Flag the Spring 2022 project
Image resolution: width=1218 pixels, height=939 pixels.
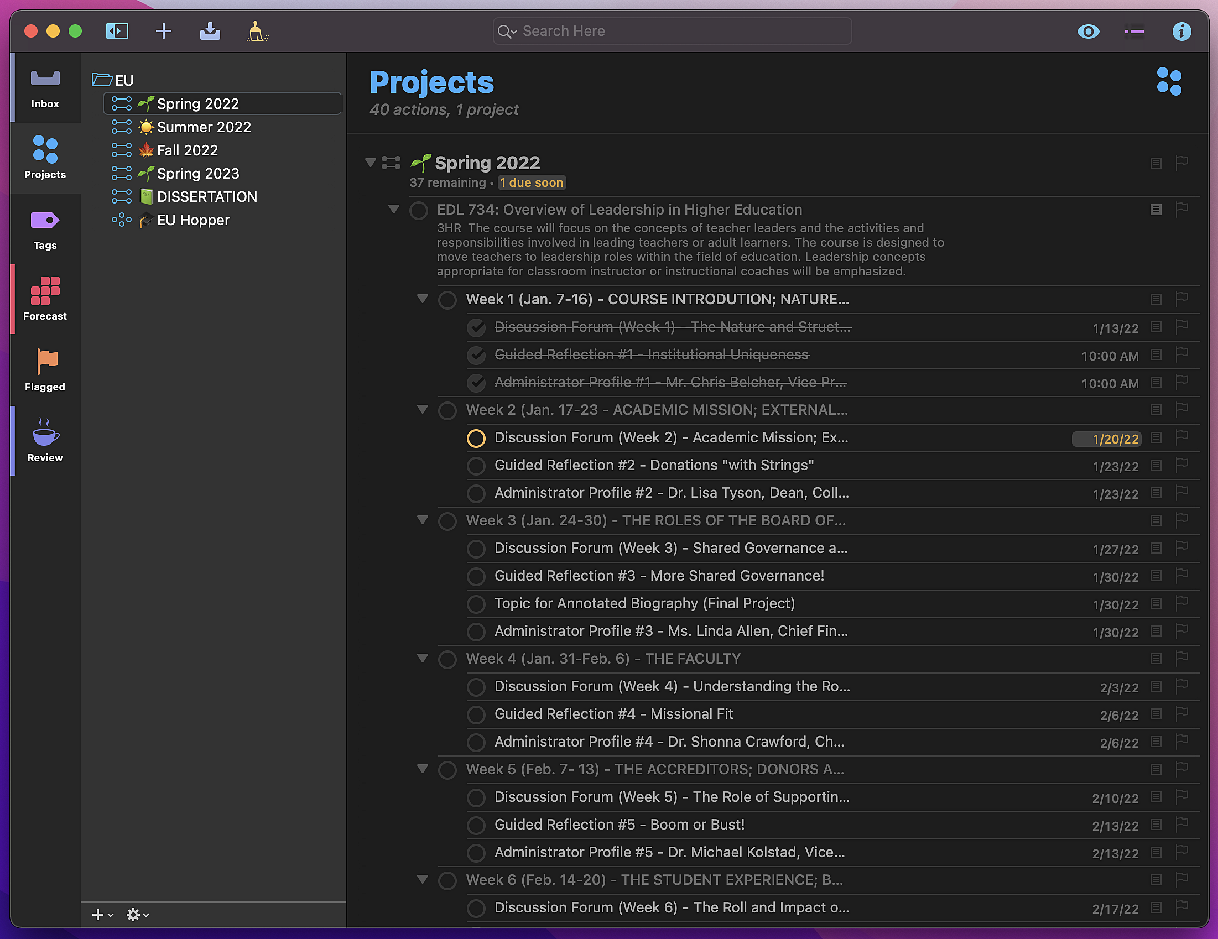pyautogui.click(x=1181, y=163)
